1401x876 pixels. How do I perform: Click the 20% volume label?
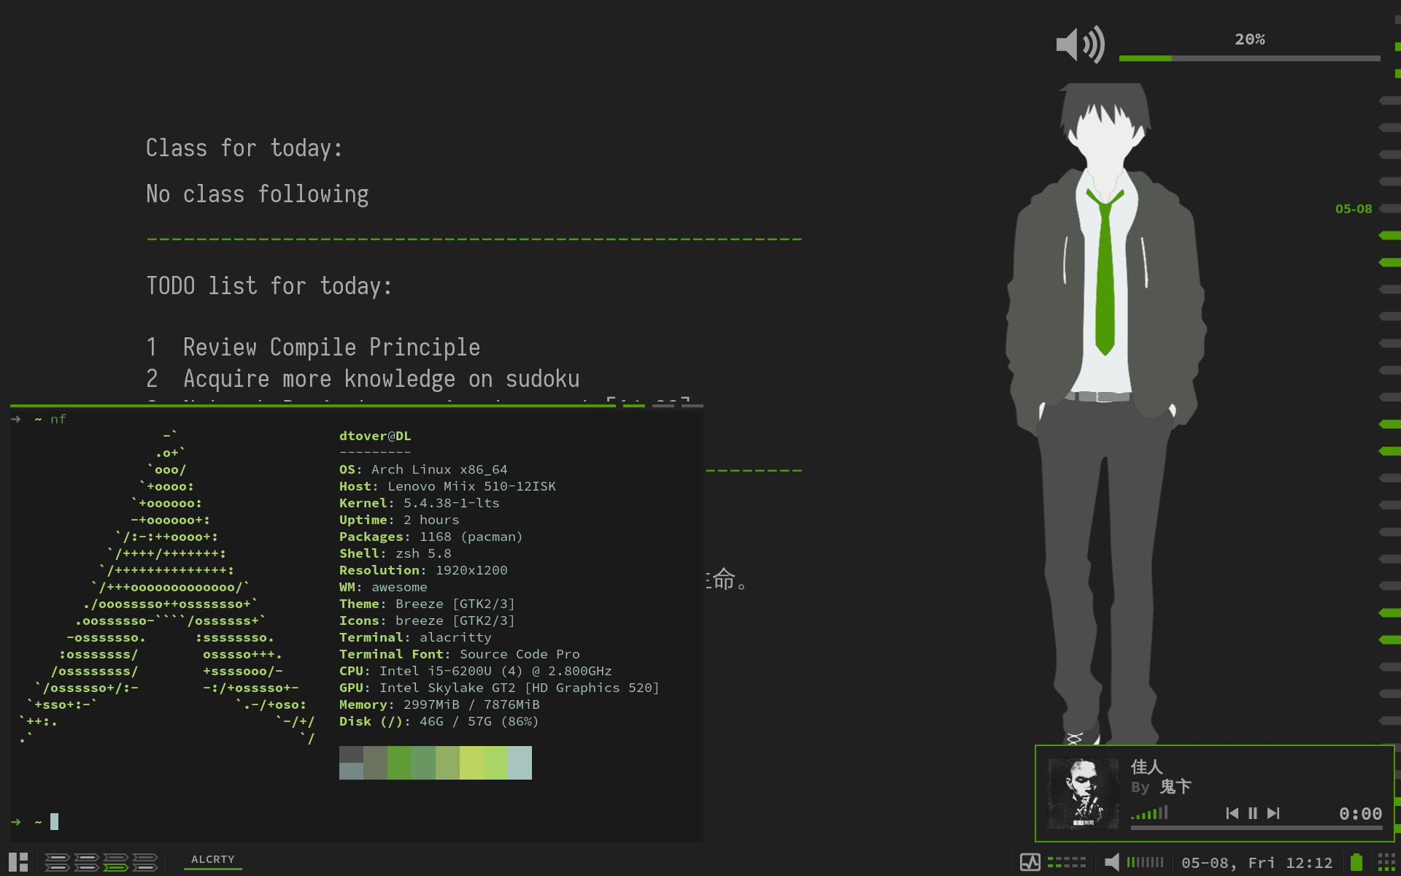coord(1250,39)
